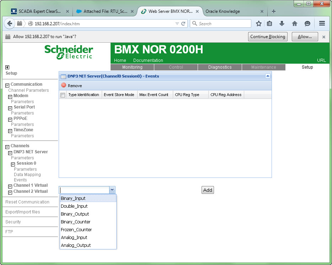Open the Maintenance menu tab
Viewport: 332px width, 265px height.
263,67
